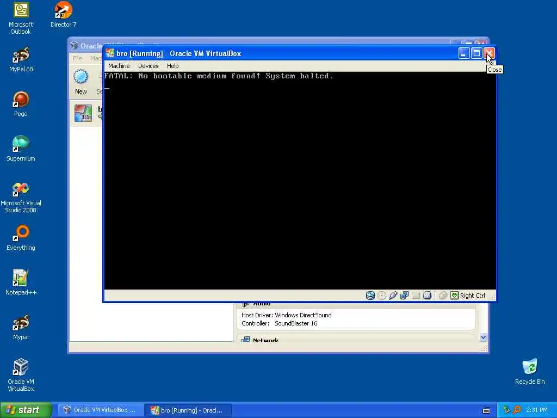
Task: Click the shared folders status icon
Action: (416, 296)
